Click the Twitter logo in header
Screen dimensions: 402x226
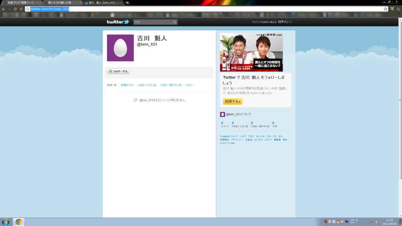tap(118, 22)
